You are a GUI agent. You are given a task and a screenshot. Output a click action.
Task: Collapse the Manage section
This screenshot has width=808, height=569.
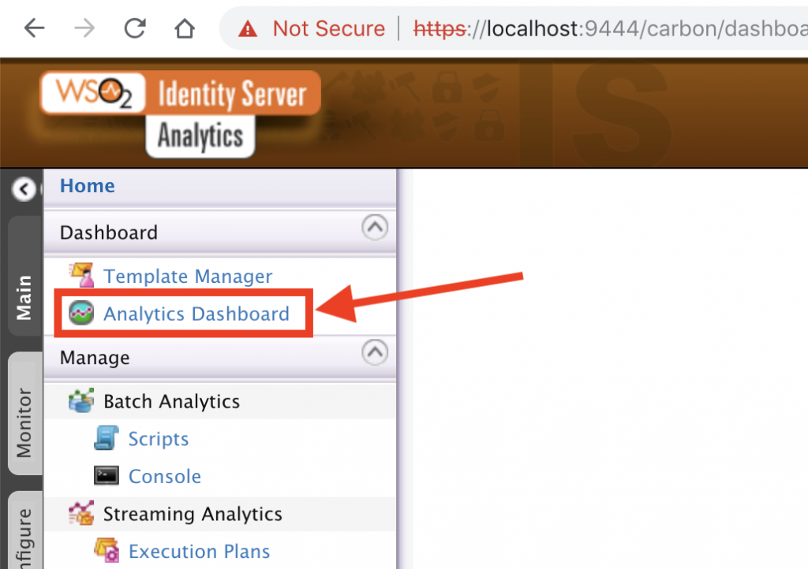[x=375, y=352]
